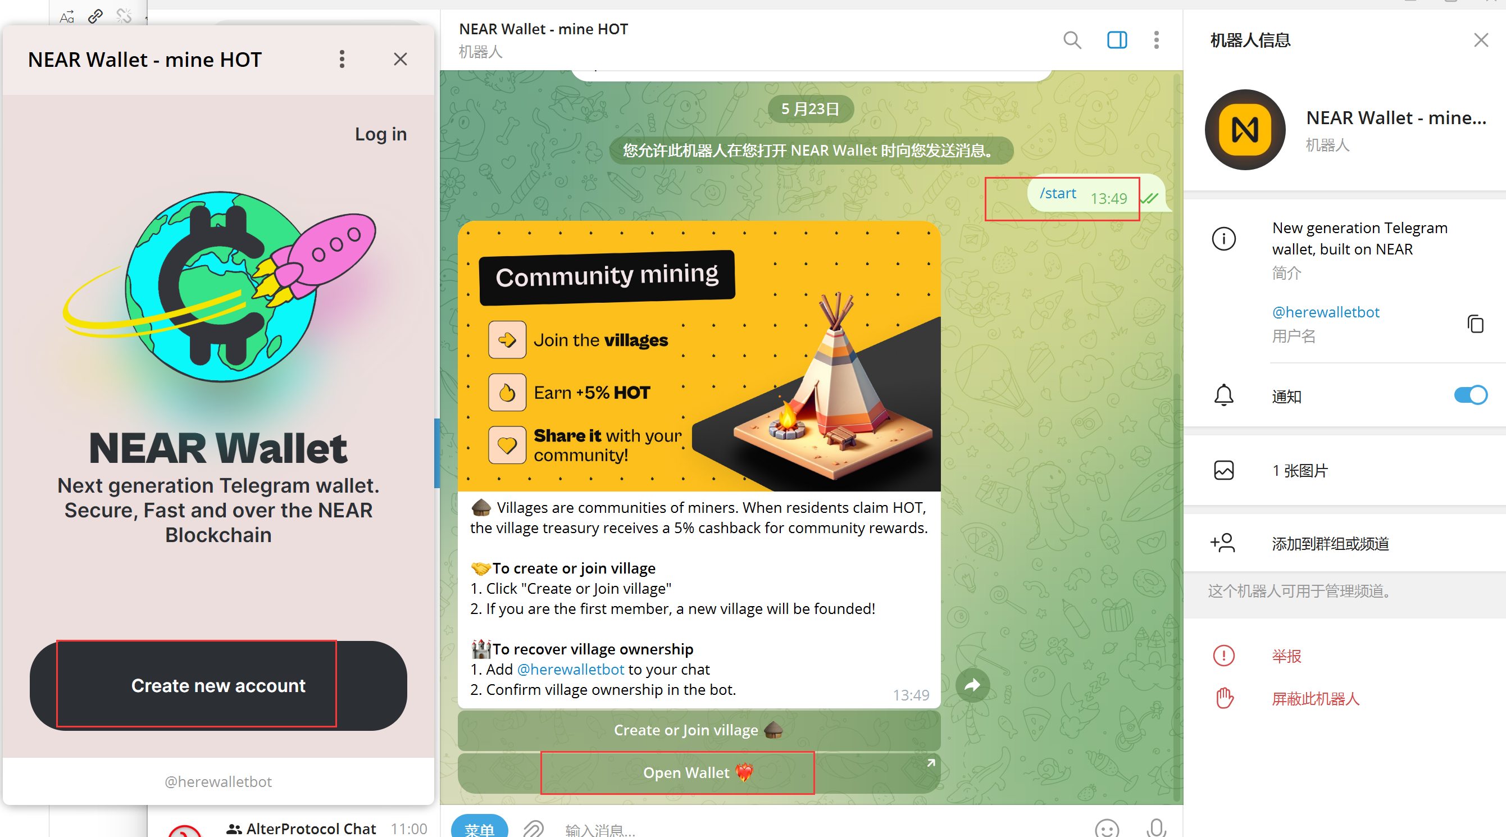
Task: Click the share/forward arrow icon on message
Action: click(x=973, y=684)
